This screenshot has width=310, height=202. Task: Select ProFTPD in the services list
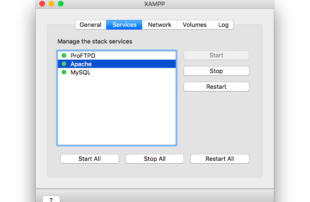pyautogui.click(x=117, y=55)
